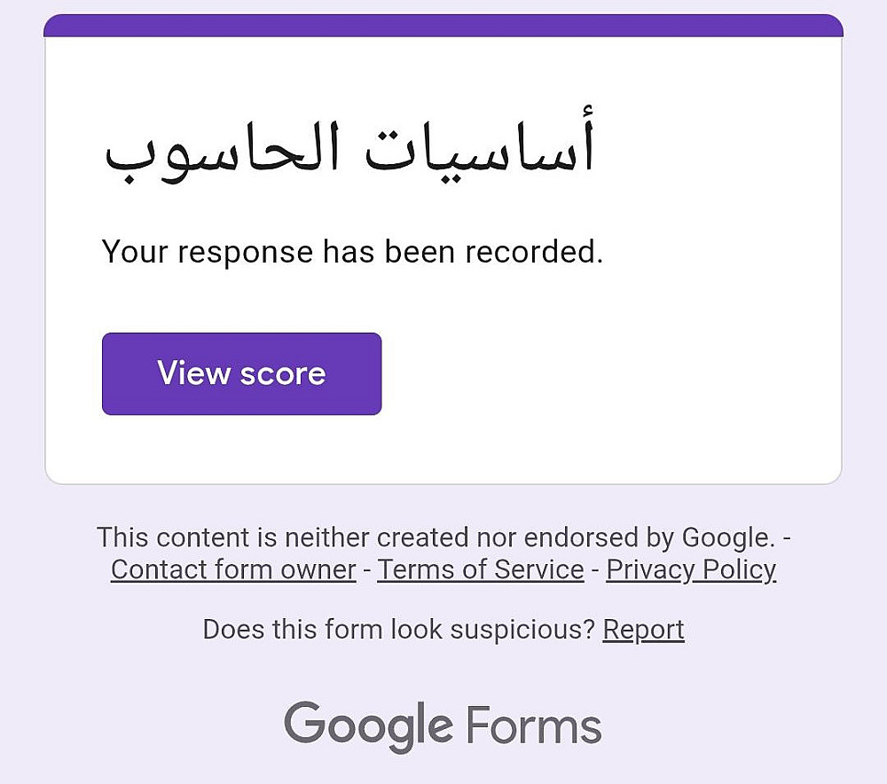Click the View score button
The width and height of the screenshot is (887, 784).
[x=241, y=373]
